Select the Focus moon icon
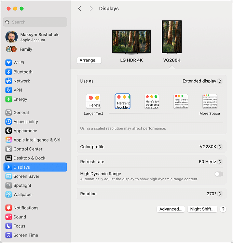 (8, 226)
